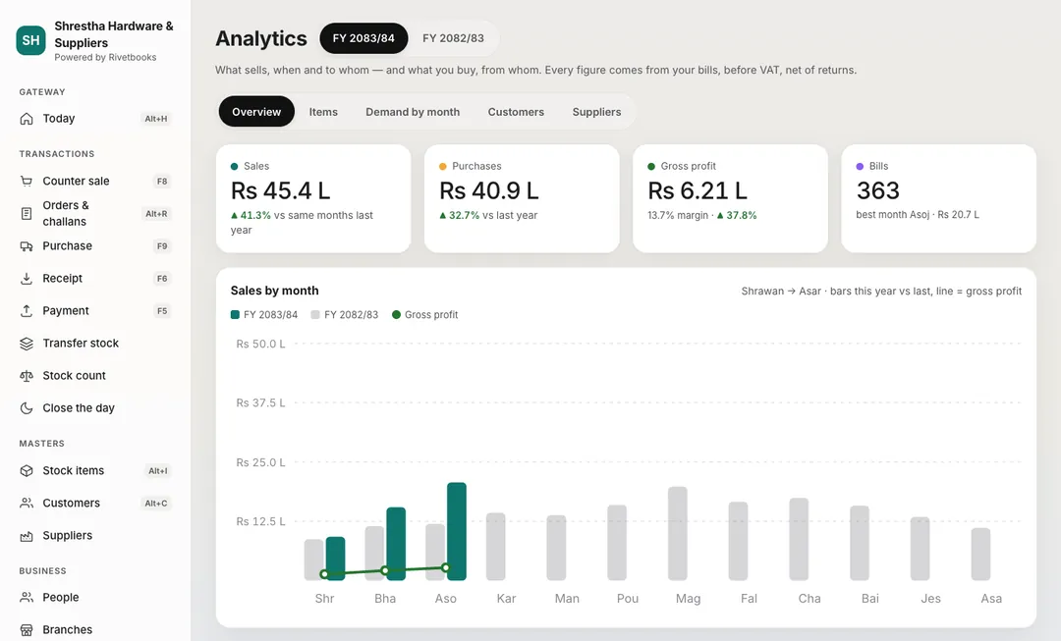This screenshot has width=1061, height=641.
Task: Click the gross profit point at Shr
Action: 324,574
